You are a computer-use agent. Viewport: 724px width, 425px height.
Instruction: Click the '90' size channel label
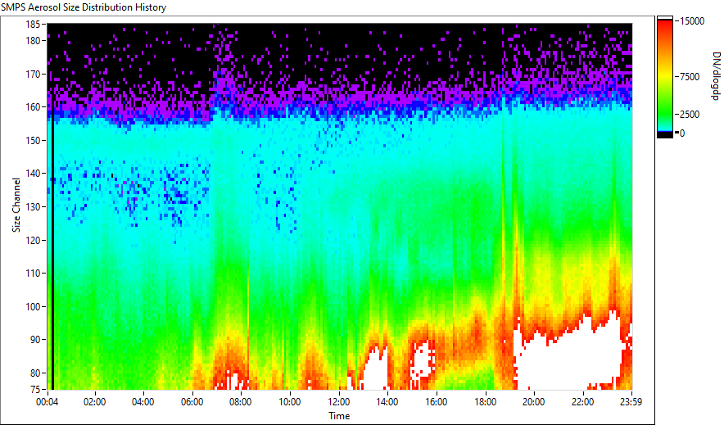[x=35, y=340]
